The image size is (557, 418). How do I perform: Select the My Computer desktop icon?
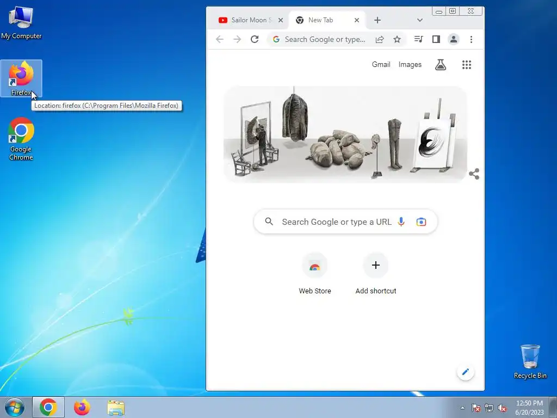tap(21, 22)
